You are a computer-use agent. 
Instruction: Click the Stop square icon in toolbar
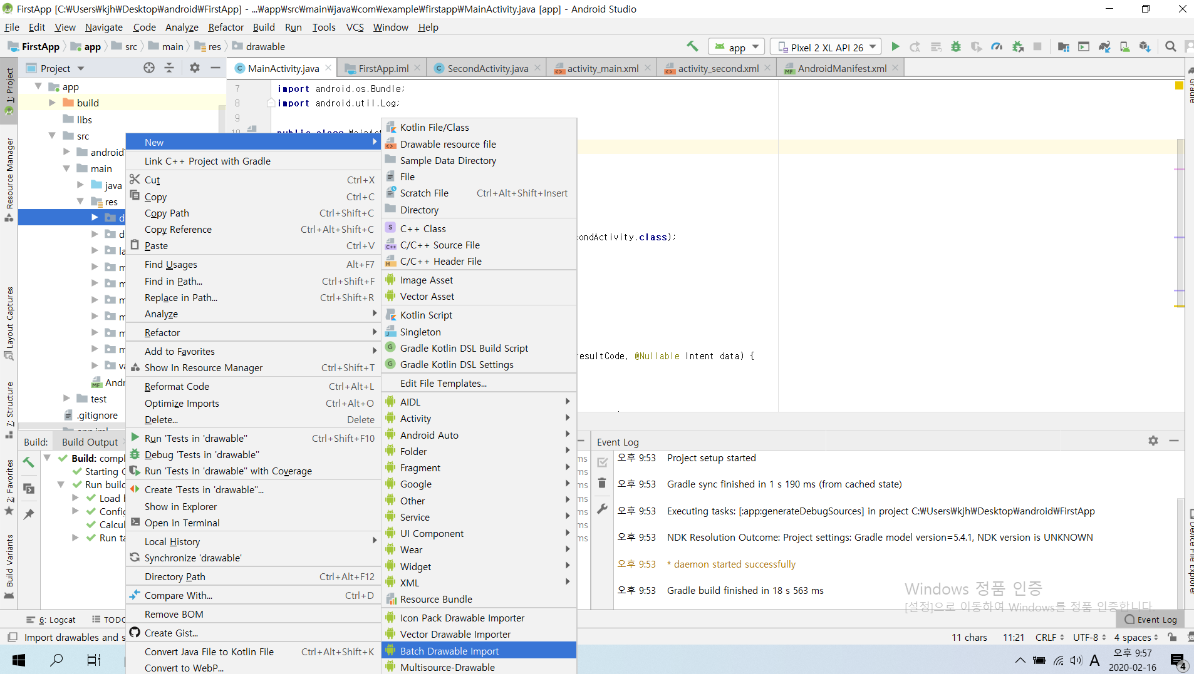coord(1037,46)
